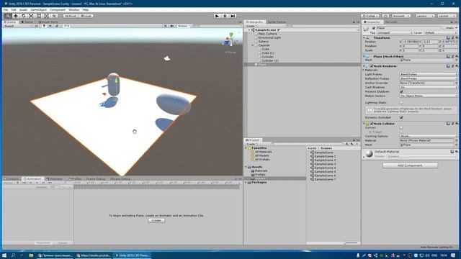Collapse the Capsule object in Hierarchy
461x259 pixels.
click(253, 45)
